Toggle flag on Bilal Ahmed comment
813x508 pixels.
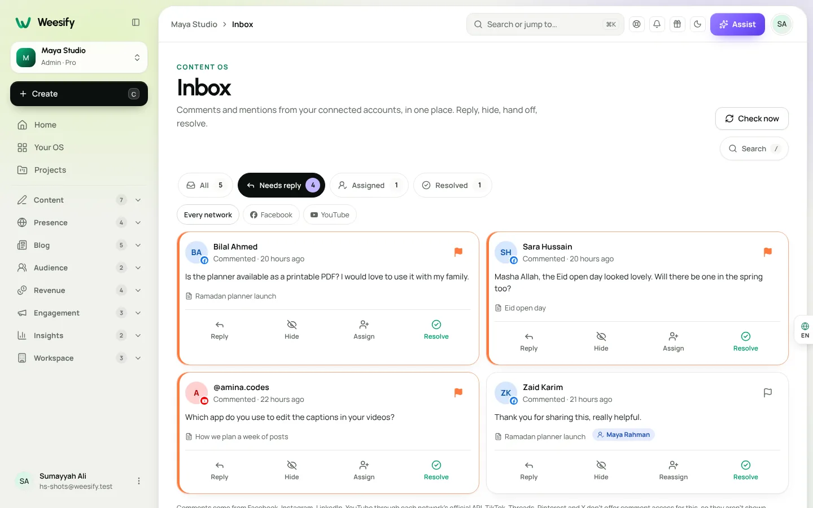pos(458,252)
